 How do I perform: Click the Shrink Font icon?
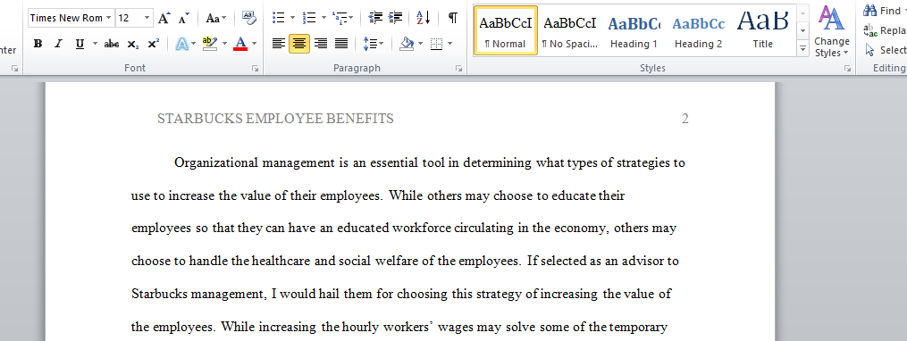point(183,18)
